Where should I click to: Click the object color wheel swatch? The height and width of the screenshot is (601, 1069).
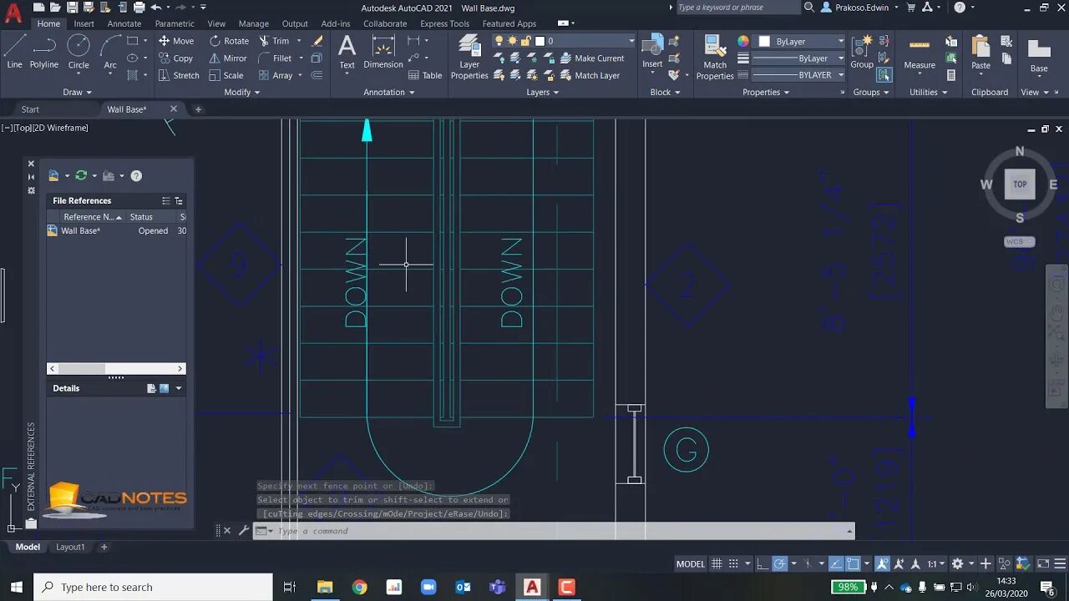point(743,41)
